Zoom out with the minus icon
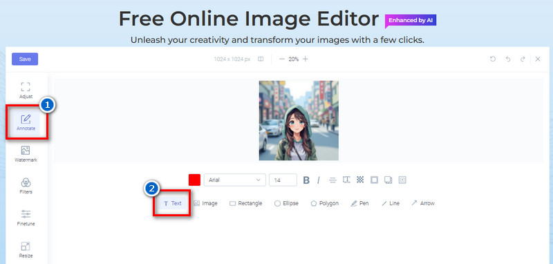 tap(281, 59)
